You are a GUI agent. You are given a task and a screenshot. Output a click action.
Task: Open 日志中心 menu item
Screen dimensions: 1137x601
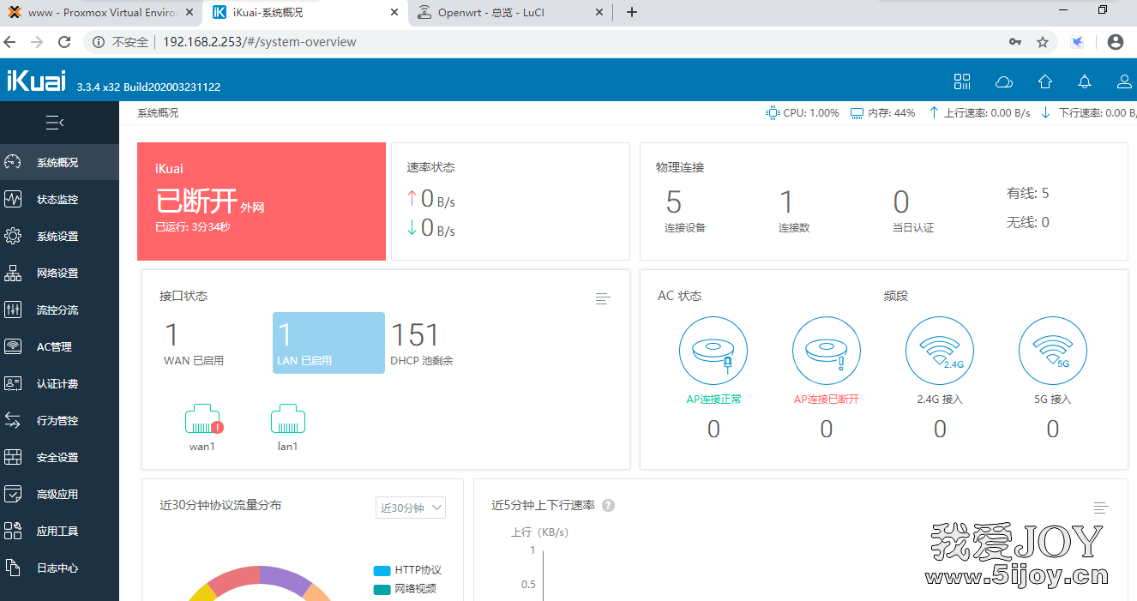tap(59, 568)
